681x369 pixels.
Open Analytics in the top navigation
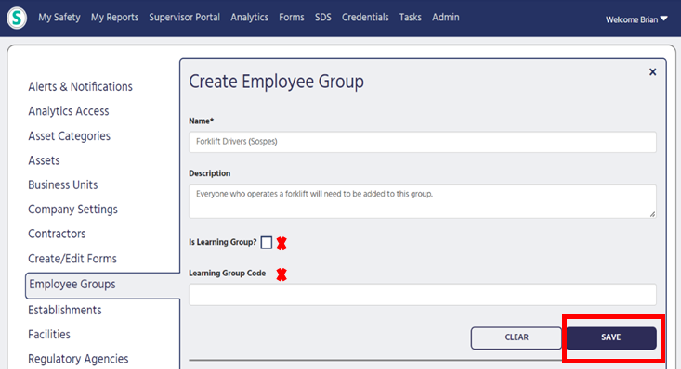pyautogui.click(x=249, y=18)
